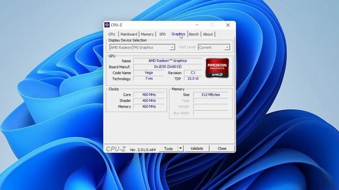Open the Display Device Selection dropdown
This screenshot has height=190, width=339.
[142, 47]
